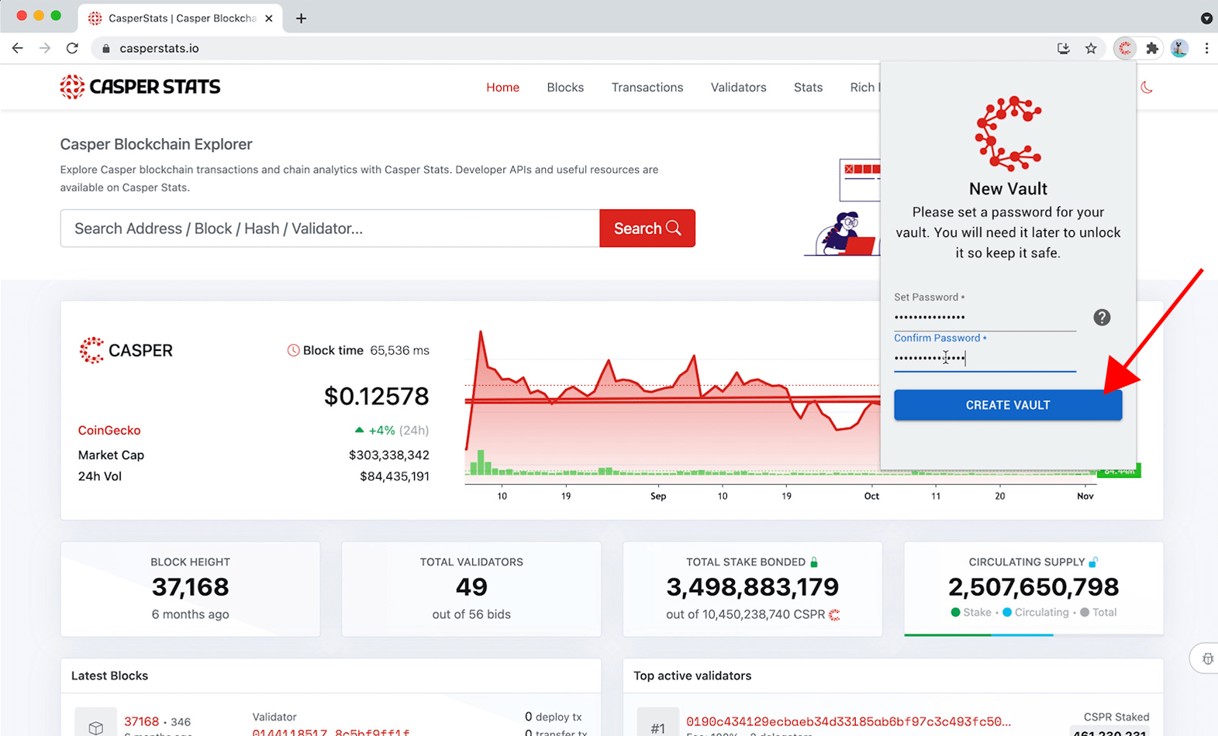Go to the Home nav item

coord(502,88)
